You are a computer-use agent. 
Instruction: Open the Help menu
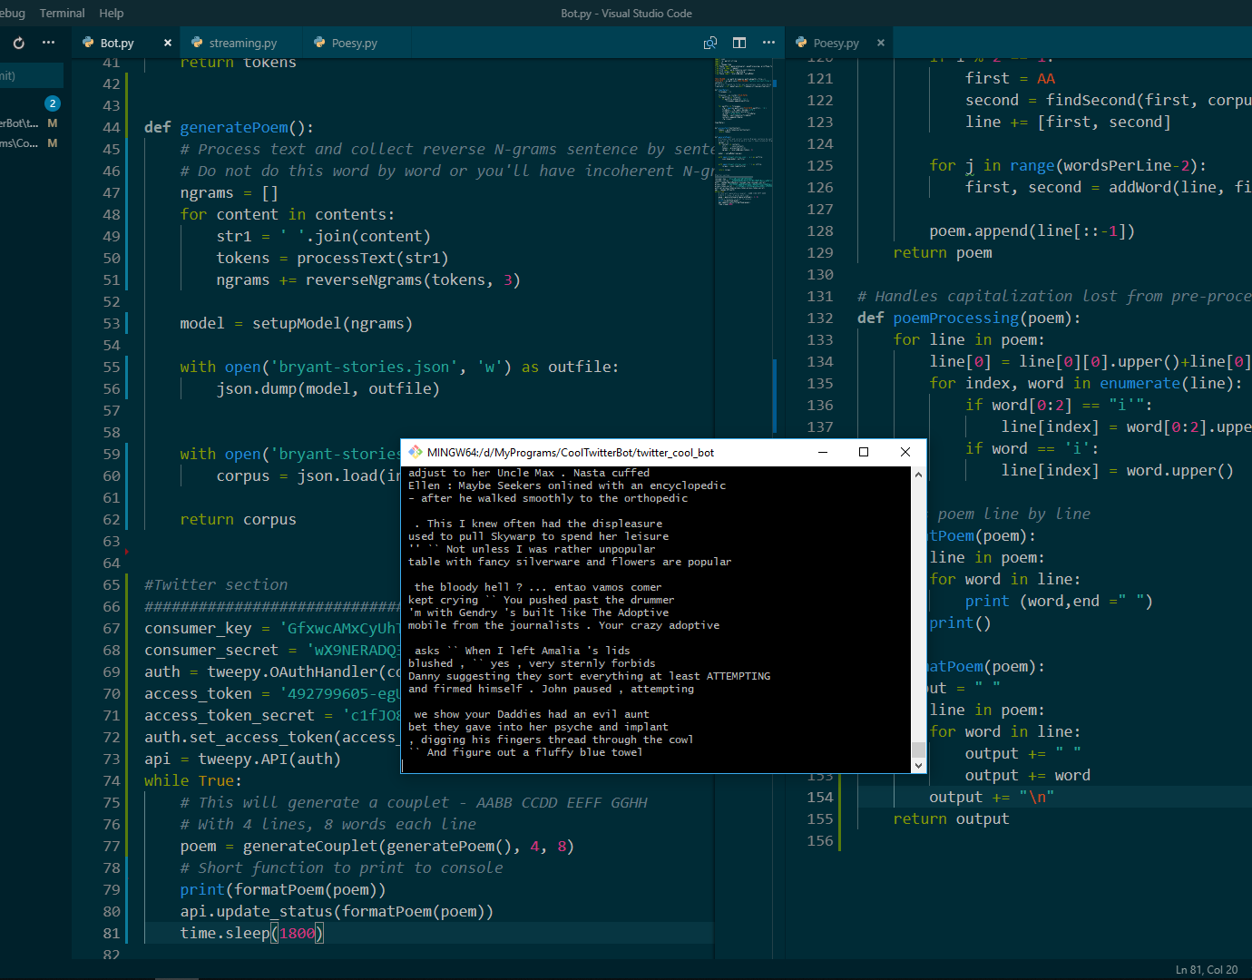(112, 13)
